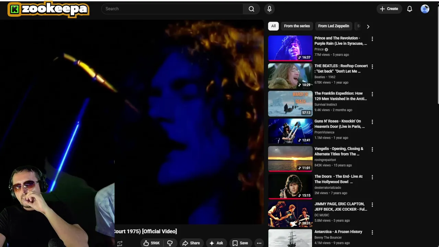Viewport: 439px width, 247px height.
Task: Activate voice search microphone
Action: [x=269, y=9]
